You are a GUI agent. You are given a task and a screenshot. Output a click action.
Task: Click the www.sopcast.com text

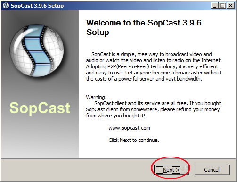129,128
